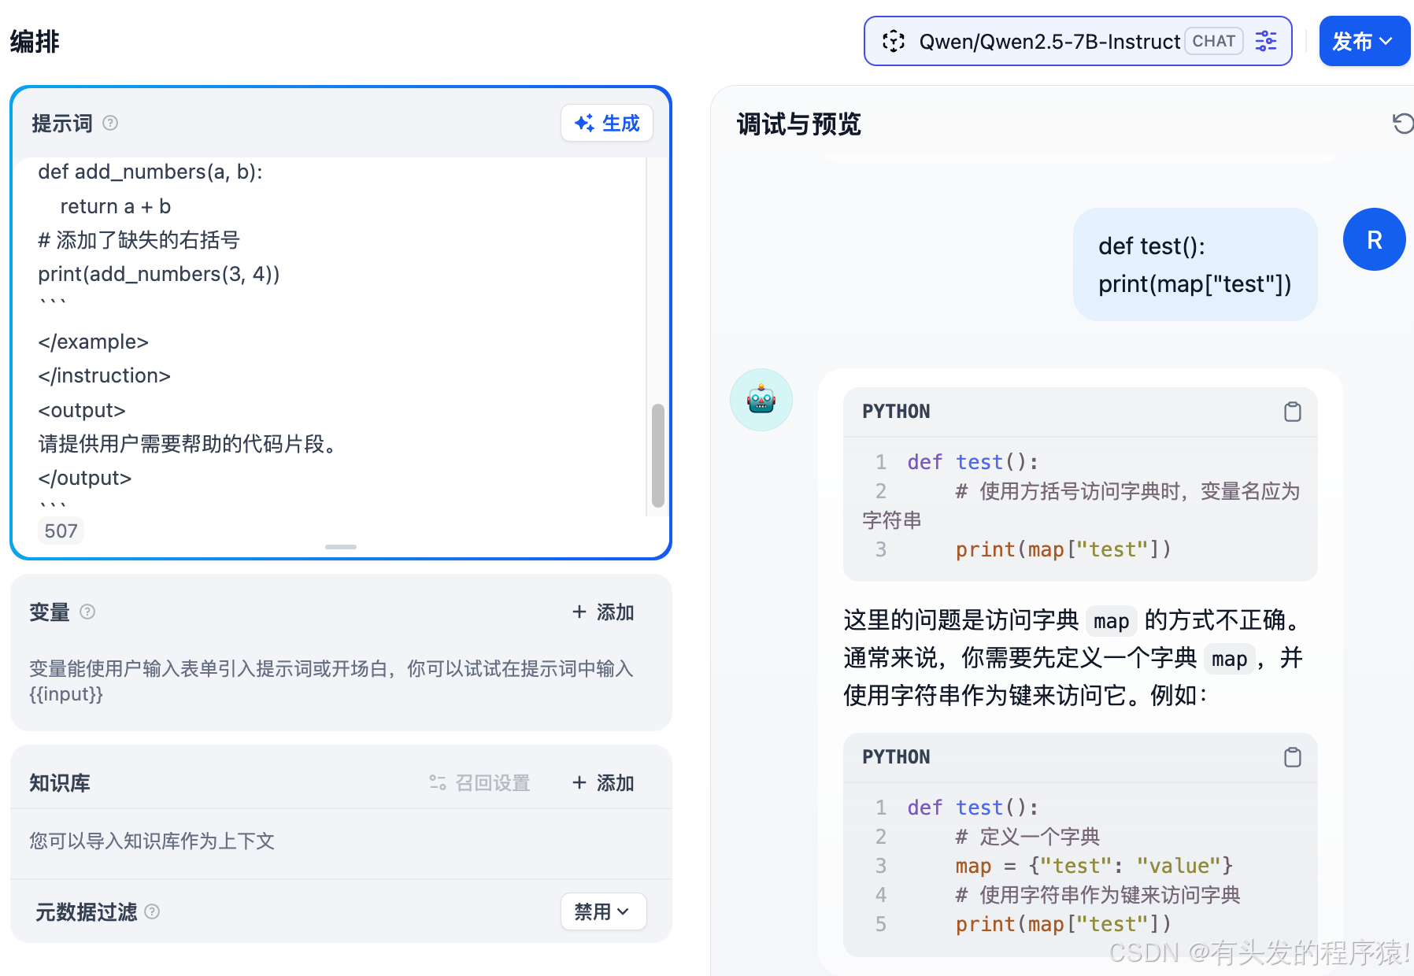Open the 发布 publish dropdown
Screen dimensions: 1414x976
point(1364,41)
